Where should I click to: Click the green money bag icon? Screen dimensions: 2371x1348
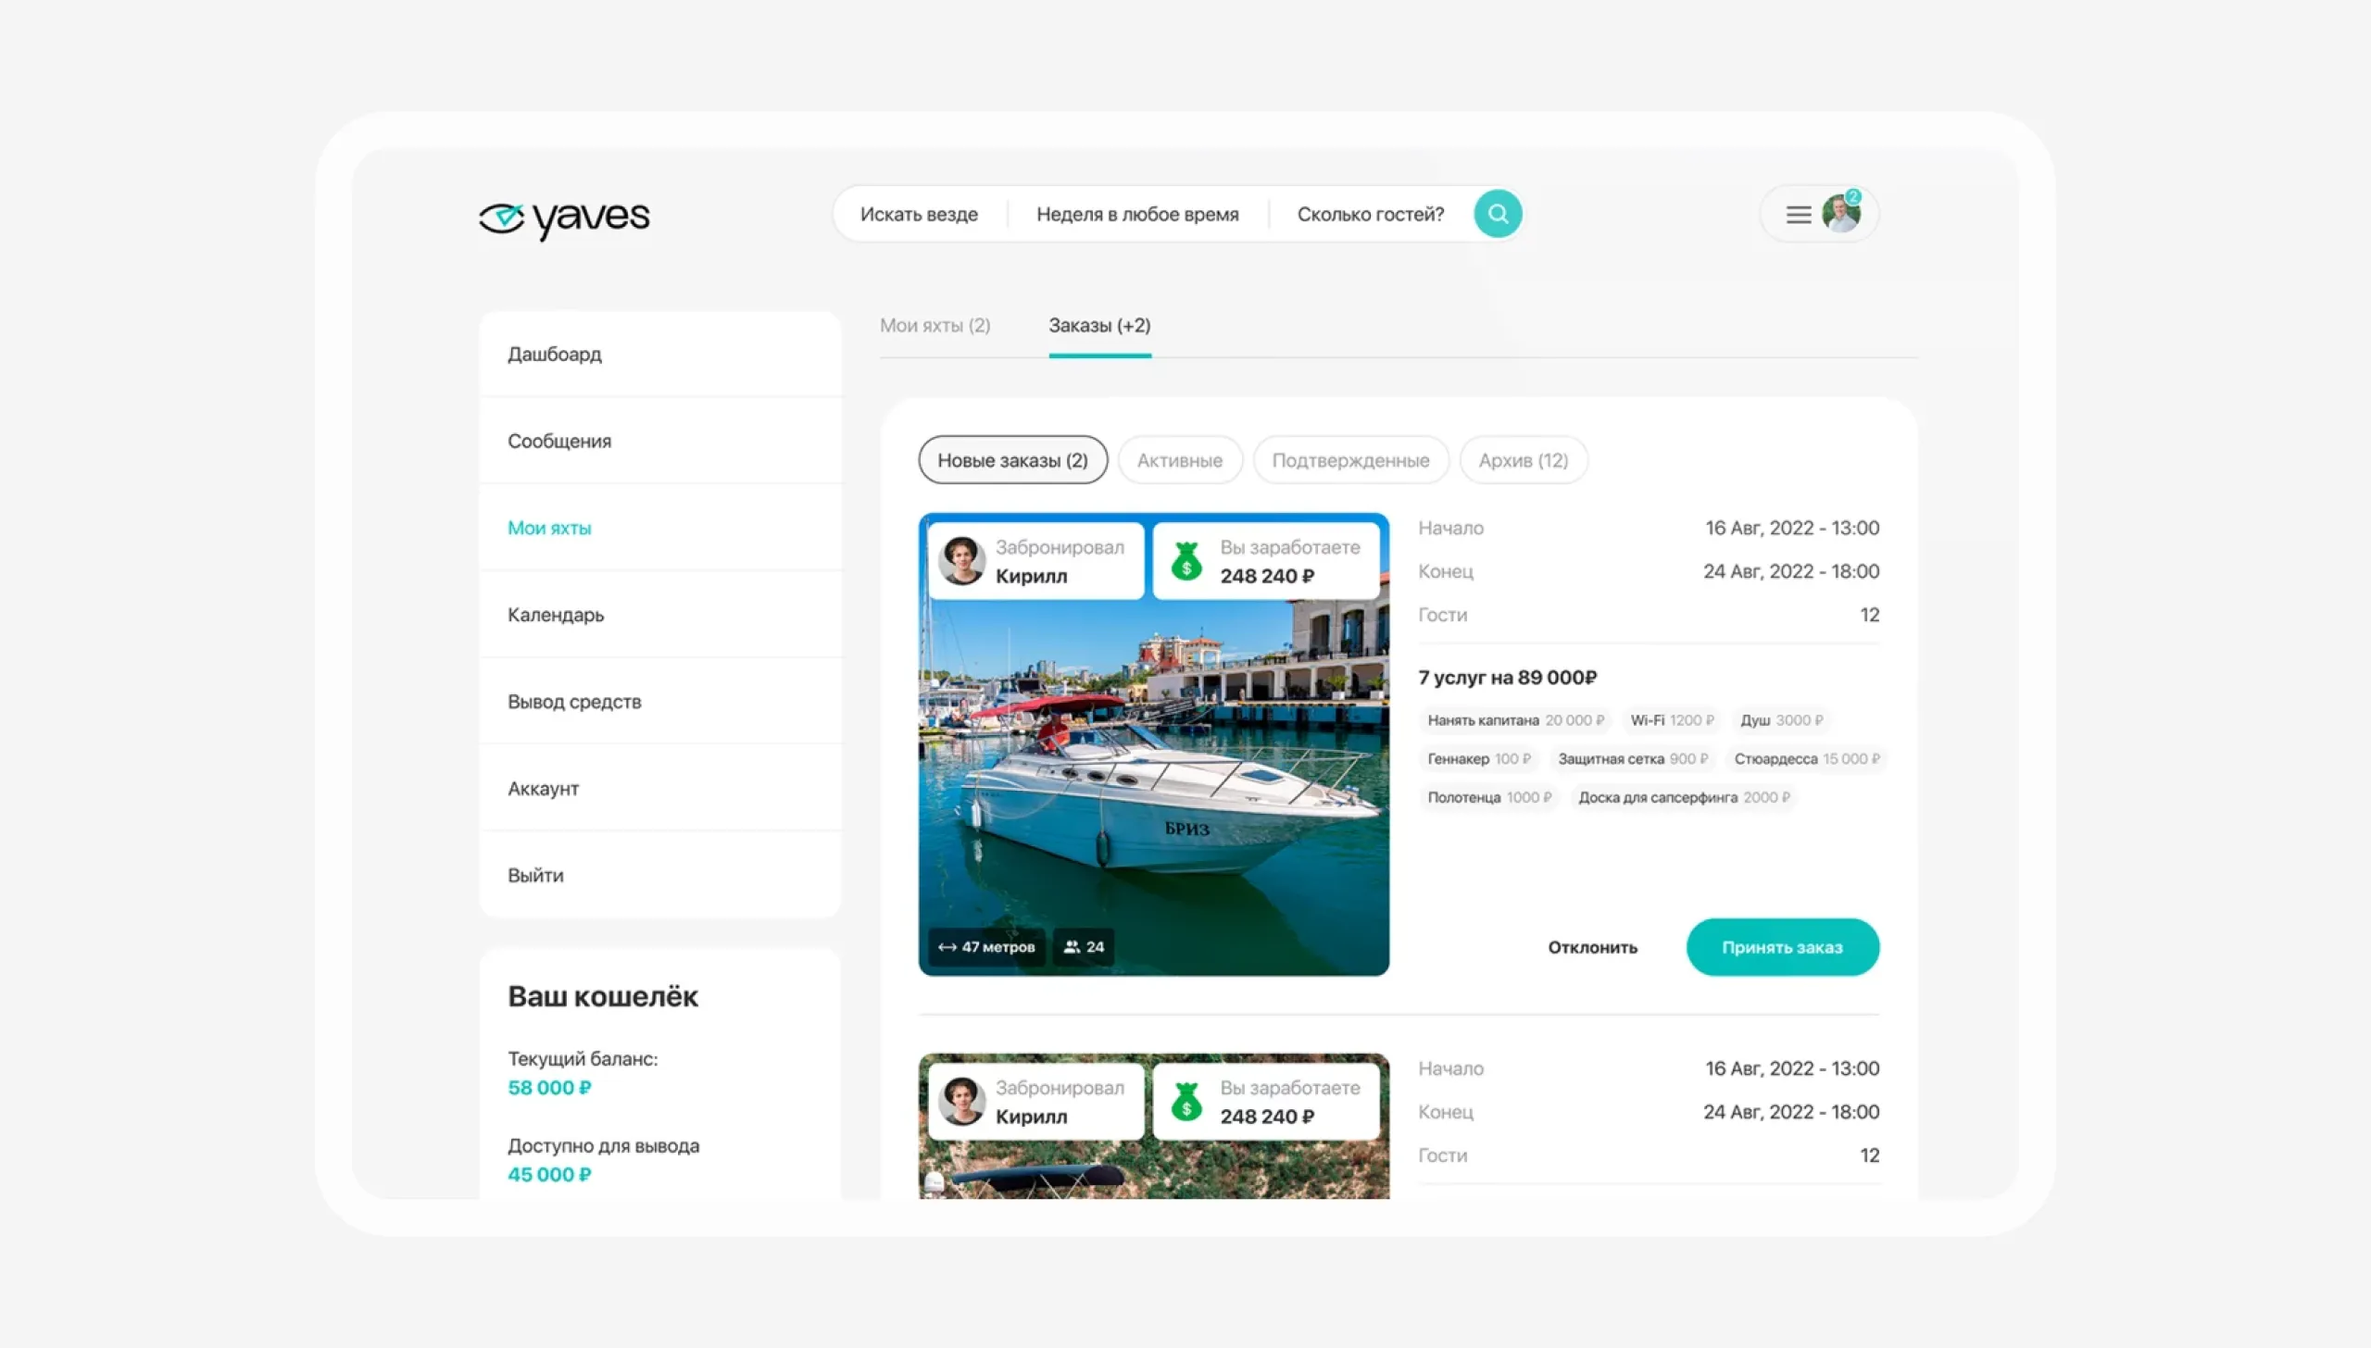1185,561
